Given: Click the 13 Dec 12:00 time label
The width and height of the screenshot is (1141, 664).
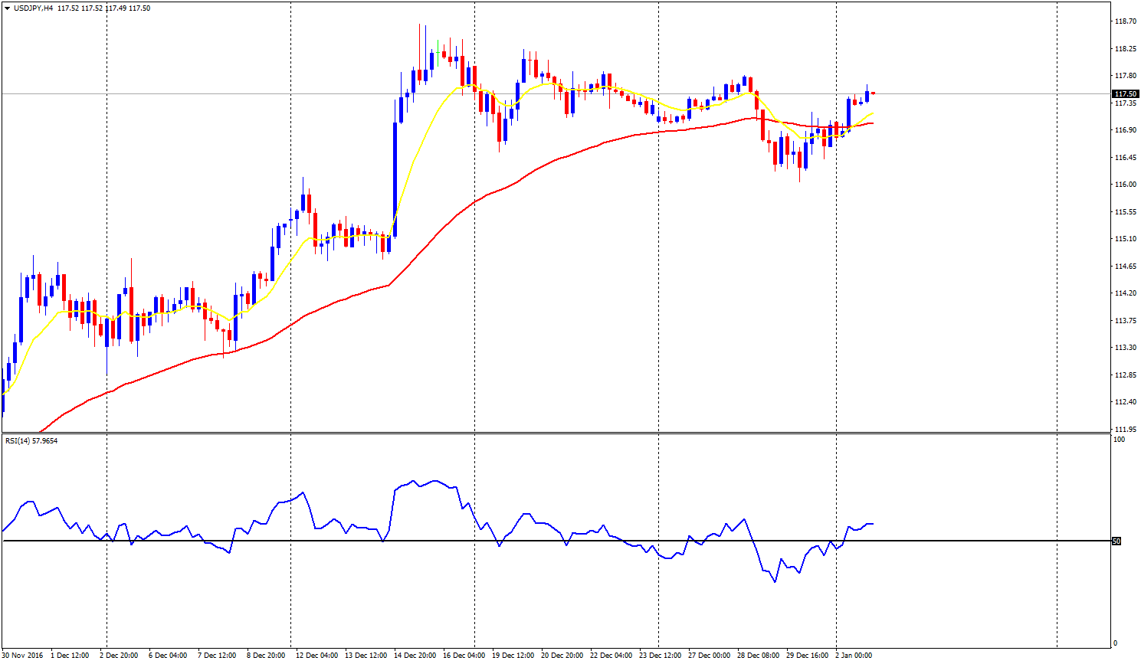Looking at the screenshot, I should (x=366, y=656).
